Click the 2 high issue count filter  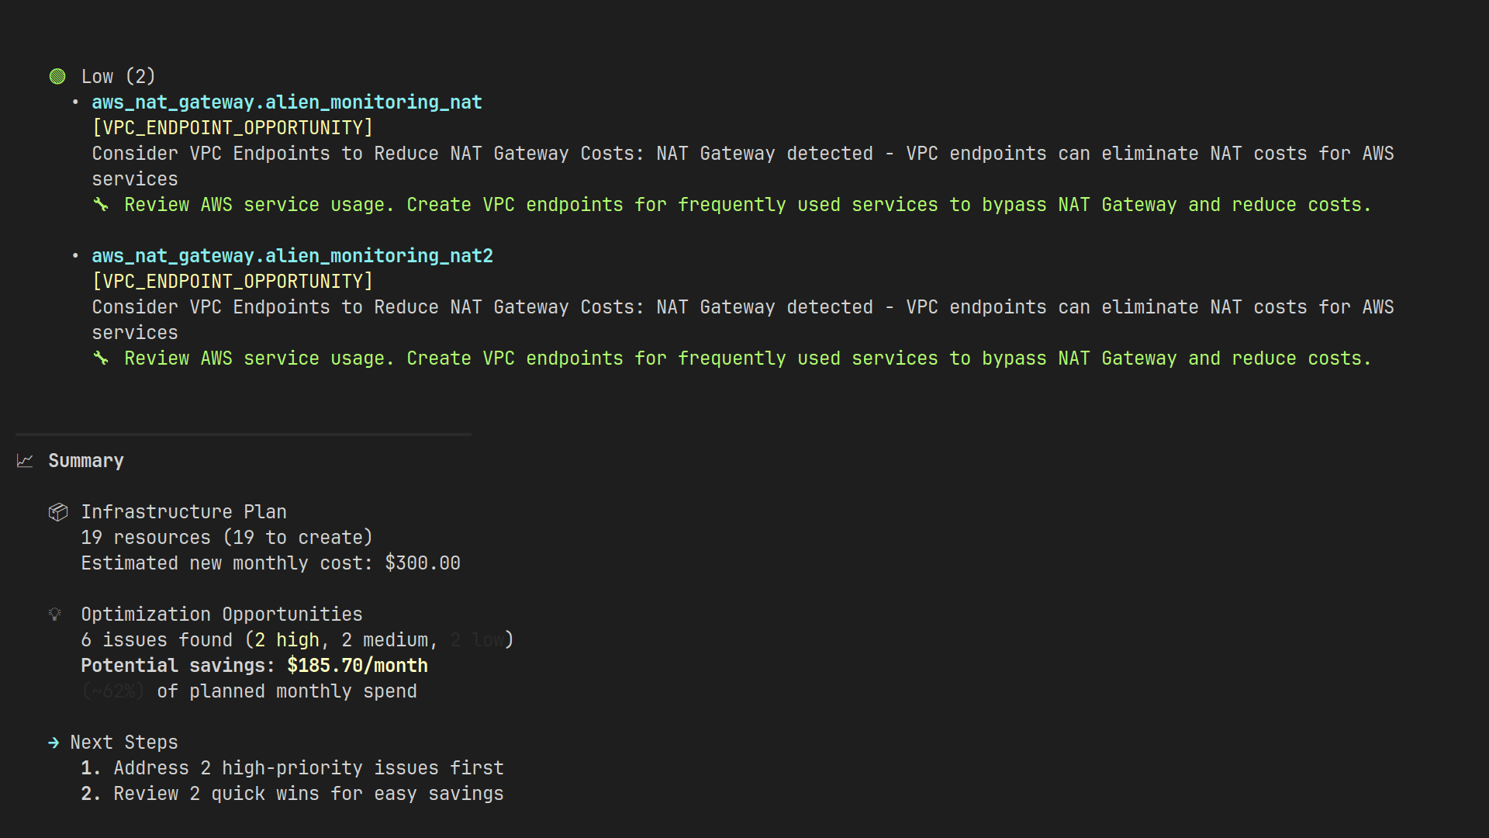[285, 639]
